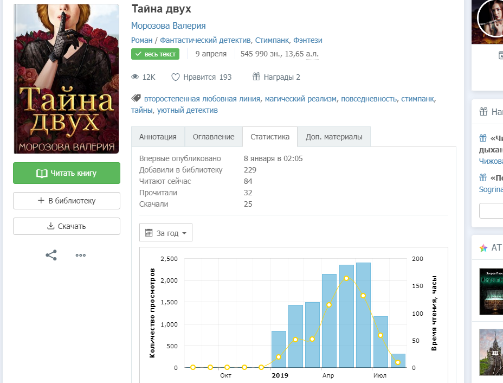Open the Оглавление tab

tap(214, 137)
